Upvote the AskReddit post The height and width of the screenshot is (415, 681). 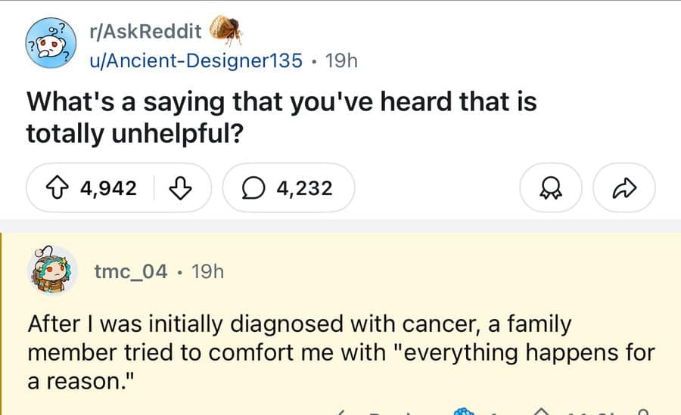57,187
